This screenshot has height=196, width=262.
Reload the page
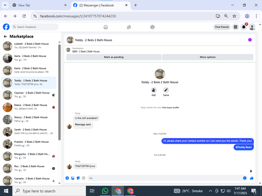tap(24, 16)
